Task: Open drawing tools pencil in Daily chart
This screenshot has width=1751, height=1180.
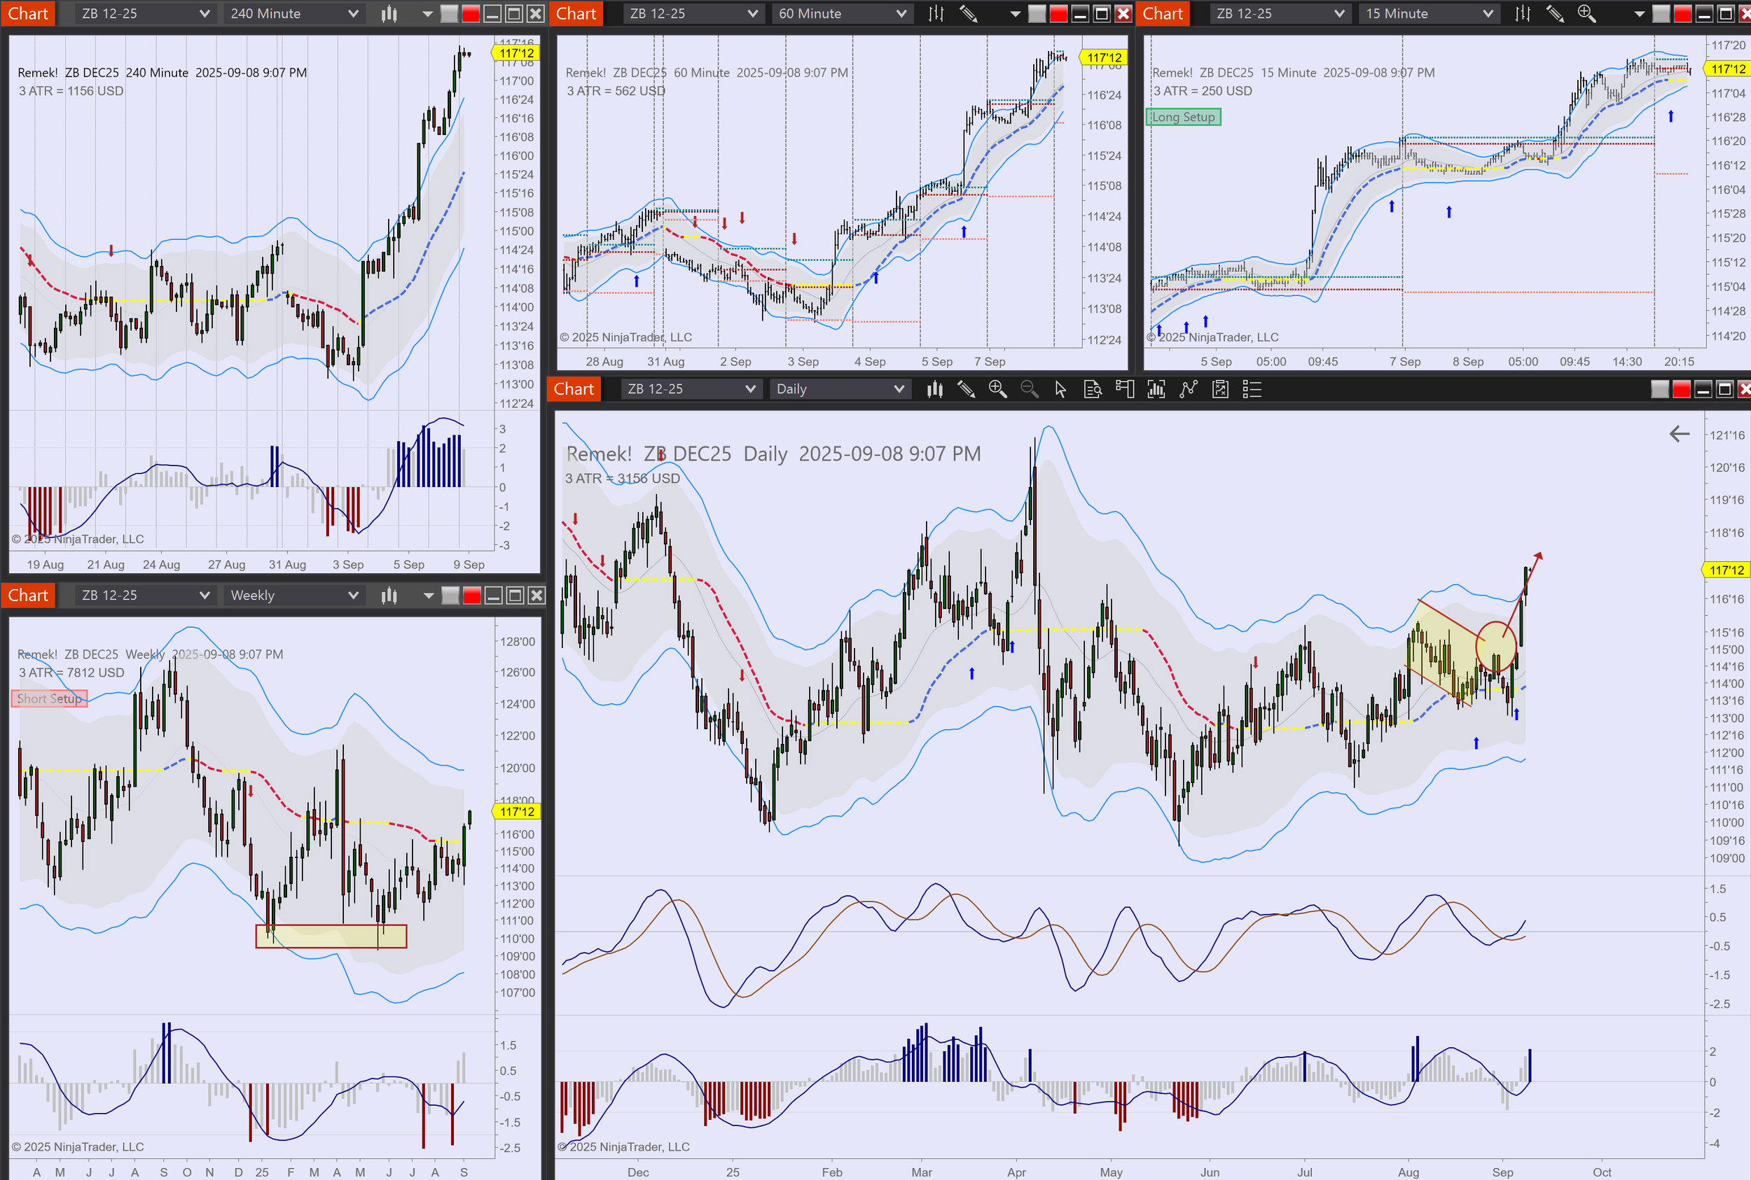Action: pos(967,389)
